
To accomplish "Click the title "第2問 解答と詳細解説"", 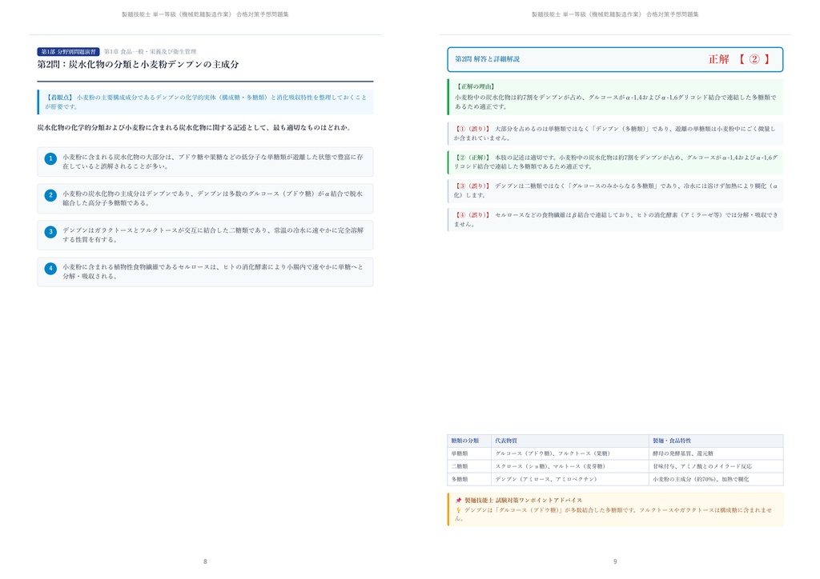I will [x=488, y=59].
